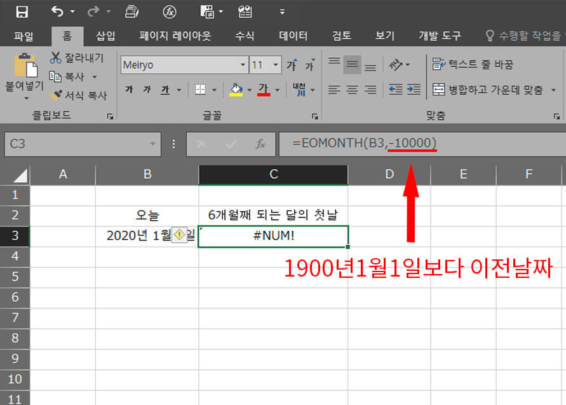Pick the red font color swatch
This screenshot has height=405, width=566.
tap(264, 95)
